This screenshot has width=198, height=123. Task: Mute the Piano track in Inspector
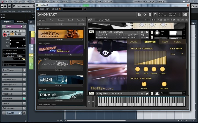(5, 31)
